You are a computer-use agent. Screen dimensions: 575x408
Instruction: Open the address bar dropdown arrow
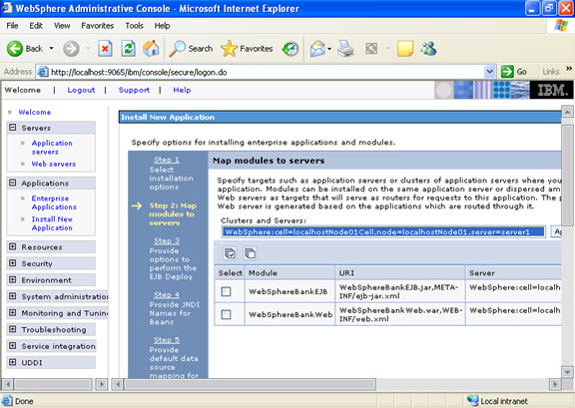[x=489, y=72]
